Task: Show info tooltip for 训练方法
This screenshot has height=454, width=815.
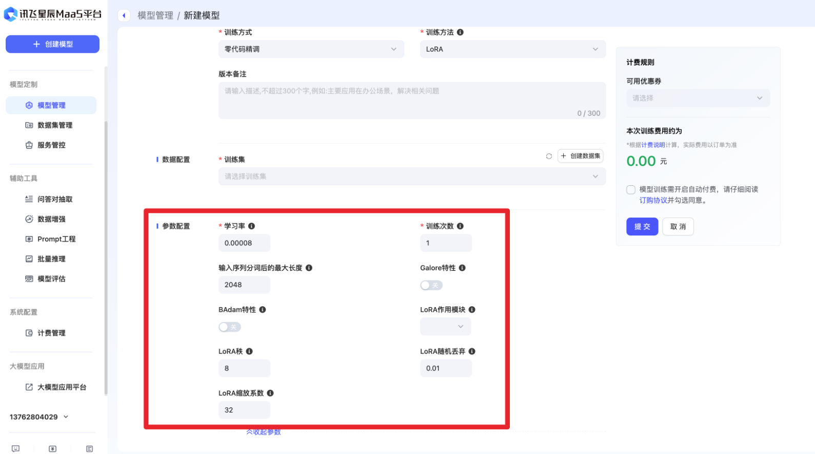Action: click(x=460, y=32)
